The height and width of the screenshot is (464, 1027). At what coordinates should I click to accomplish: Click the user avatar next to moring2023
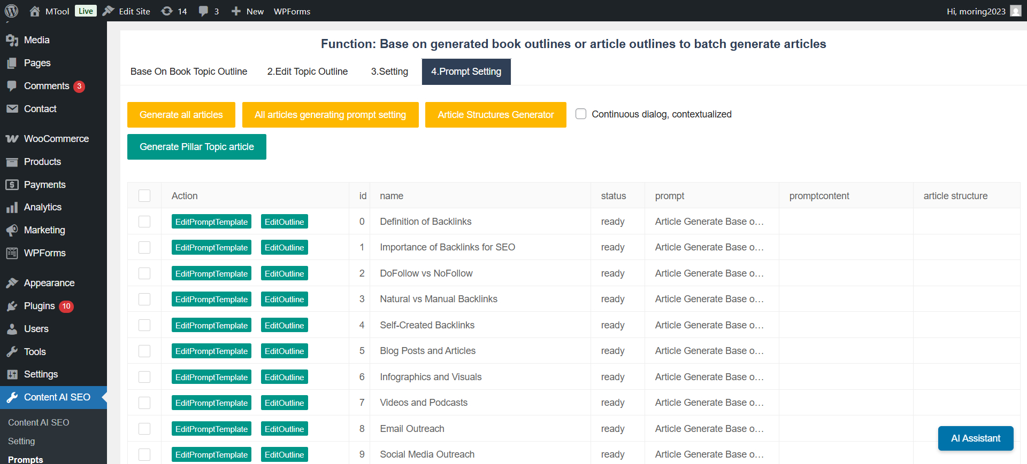(x=1015, y=11)
